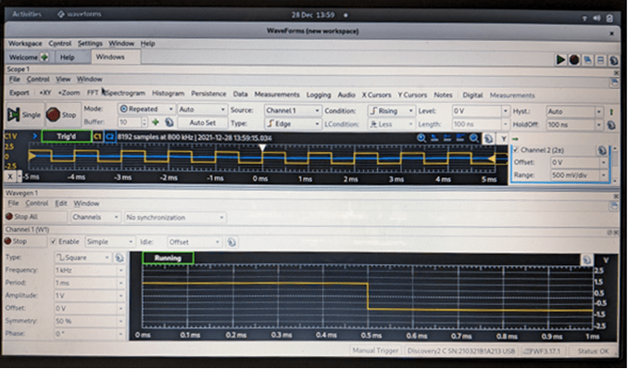
Task: Open the Symmetry dropdown showing 50 %
Action: point(89,321)
